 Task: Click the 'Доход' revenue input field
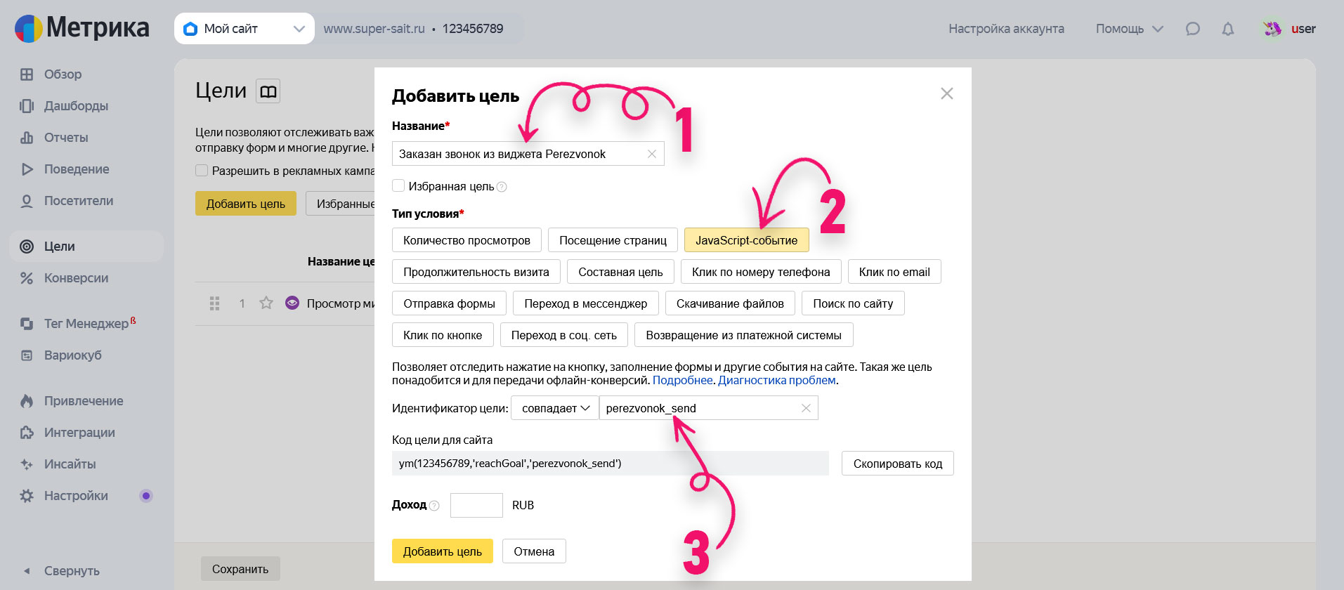coord(476,506)
